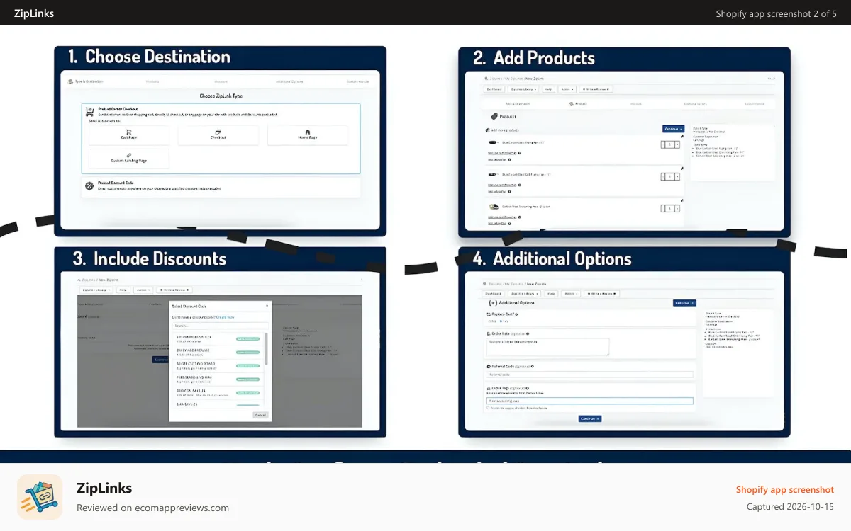Click the Blue Carbon Steel Grill Frying Pan thumbnail
The width and height of the screenshot is (851, 531).
click(x=492, y=174)
